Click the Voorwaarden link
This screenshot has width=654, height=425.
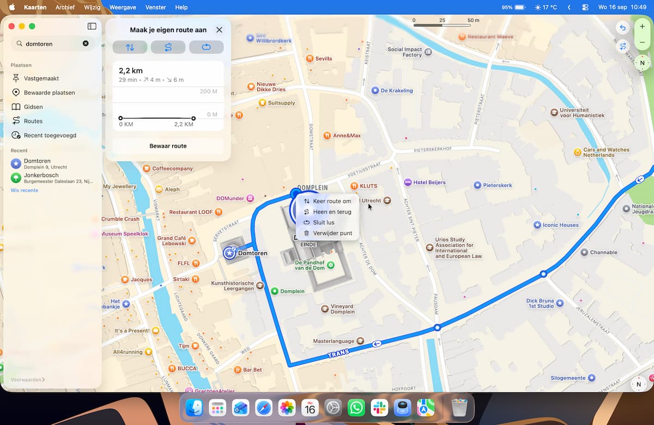[x=28, y=380]
